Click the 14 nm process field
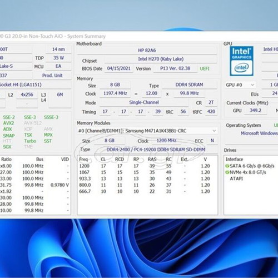Viewport: 278px width, 278px height. (x=58, y=49)
